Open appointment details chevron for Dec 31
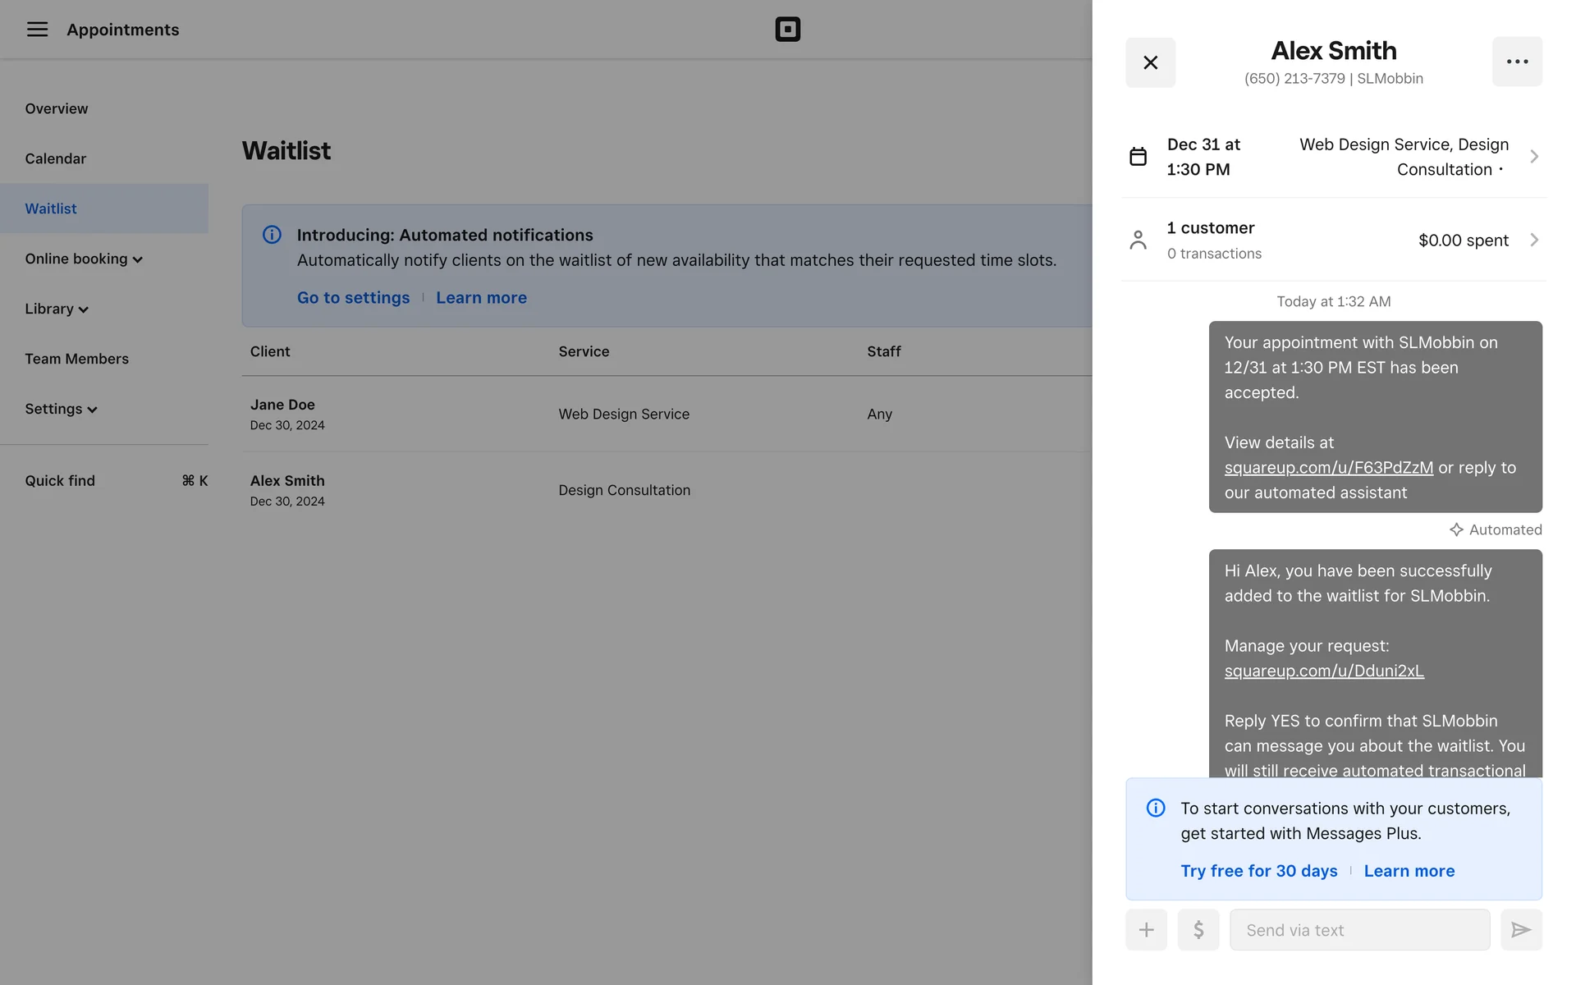This screenshot has width=1576, height=985. click(1533, 157)
